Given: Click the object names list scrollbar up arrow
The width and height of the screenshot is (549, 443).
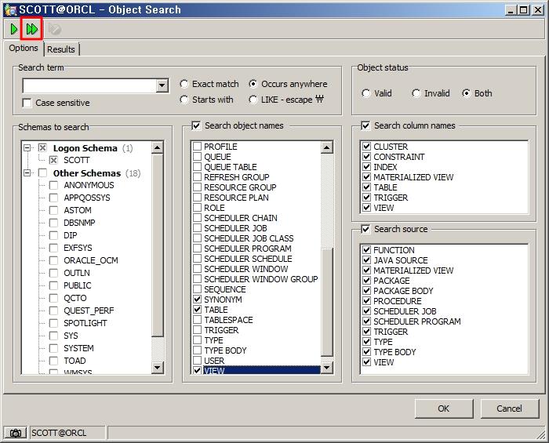Looking at the screenshot, I should pyautogui.click(x=327, y=147).
